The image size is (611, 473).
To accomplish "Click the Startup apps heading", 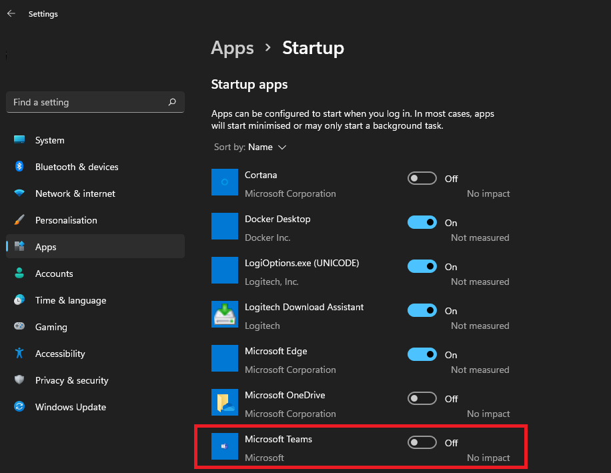I will click(249, 85).
